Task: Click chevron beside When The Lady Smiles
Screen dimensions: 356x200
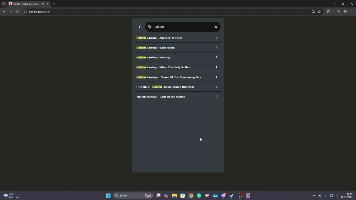Action: coord(216,67)
